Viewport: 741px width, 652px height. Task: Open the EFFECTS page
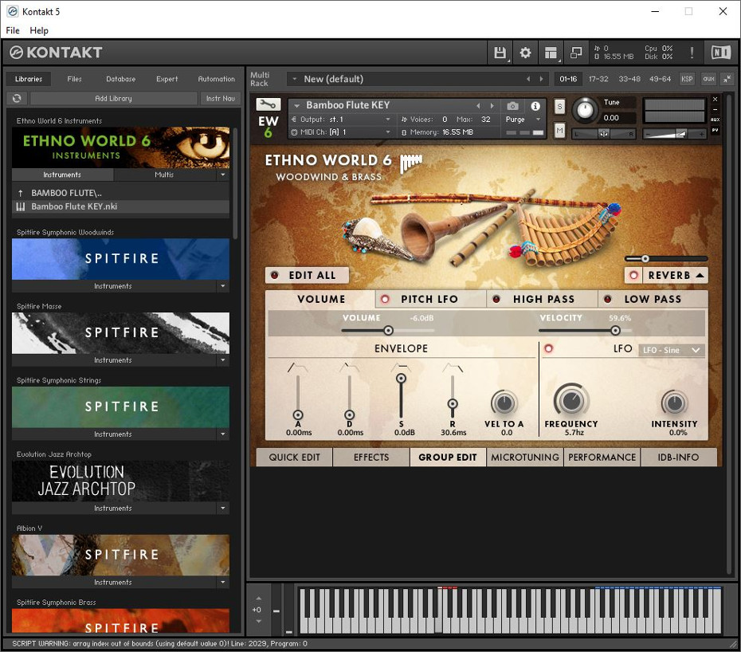(371, 458)
